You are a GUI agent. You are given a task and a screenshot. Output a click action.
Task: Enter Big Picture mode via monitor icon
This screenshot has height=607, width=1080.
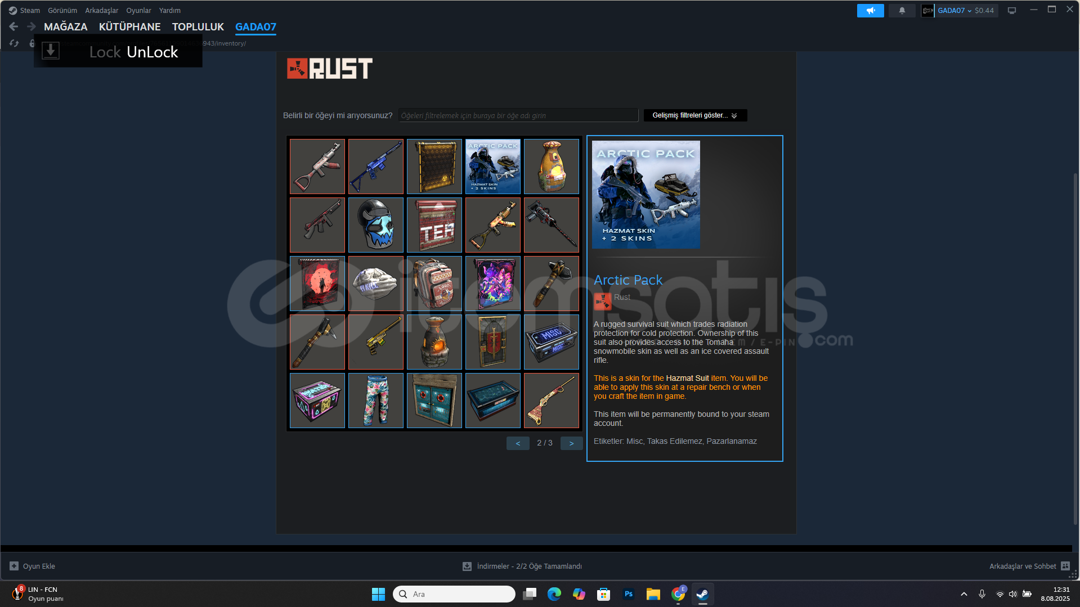1011,11
